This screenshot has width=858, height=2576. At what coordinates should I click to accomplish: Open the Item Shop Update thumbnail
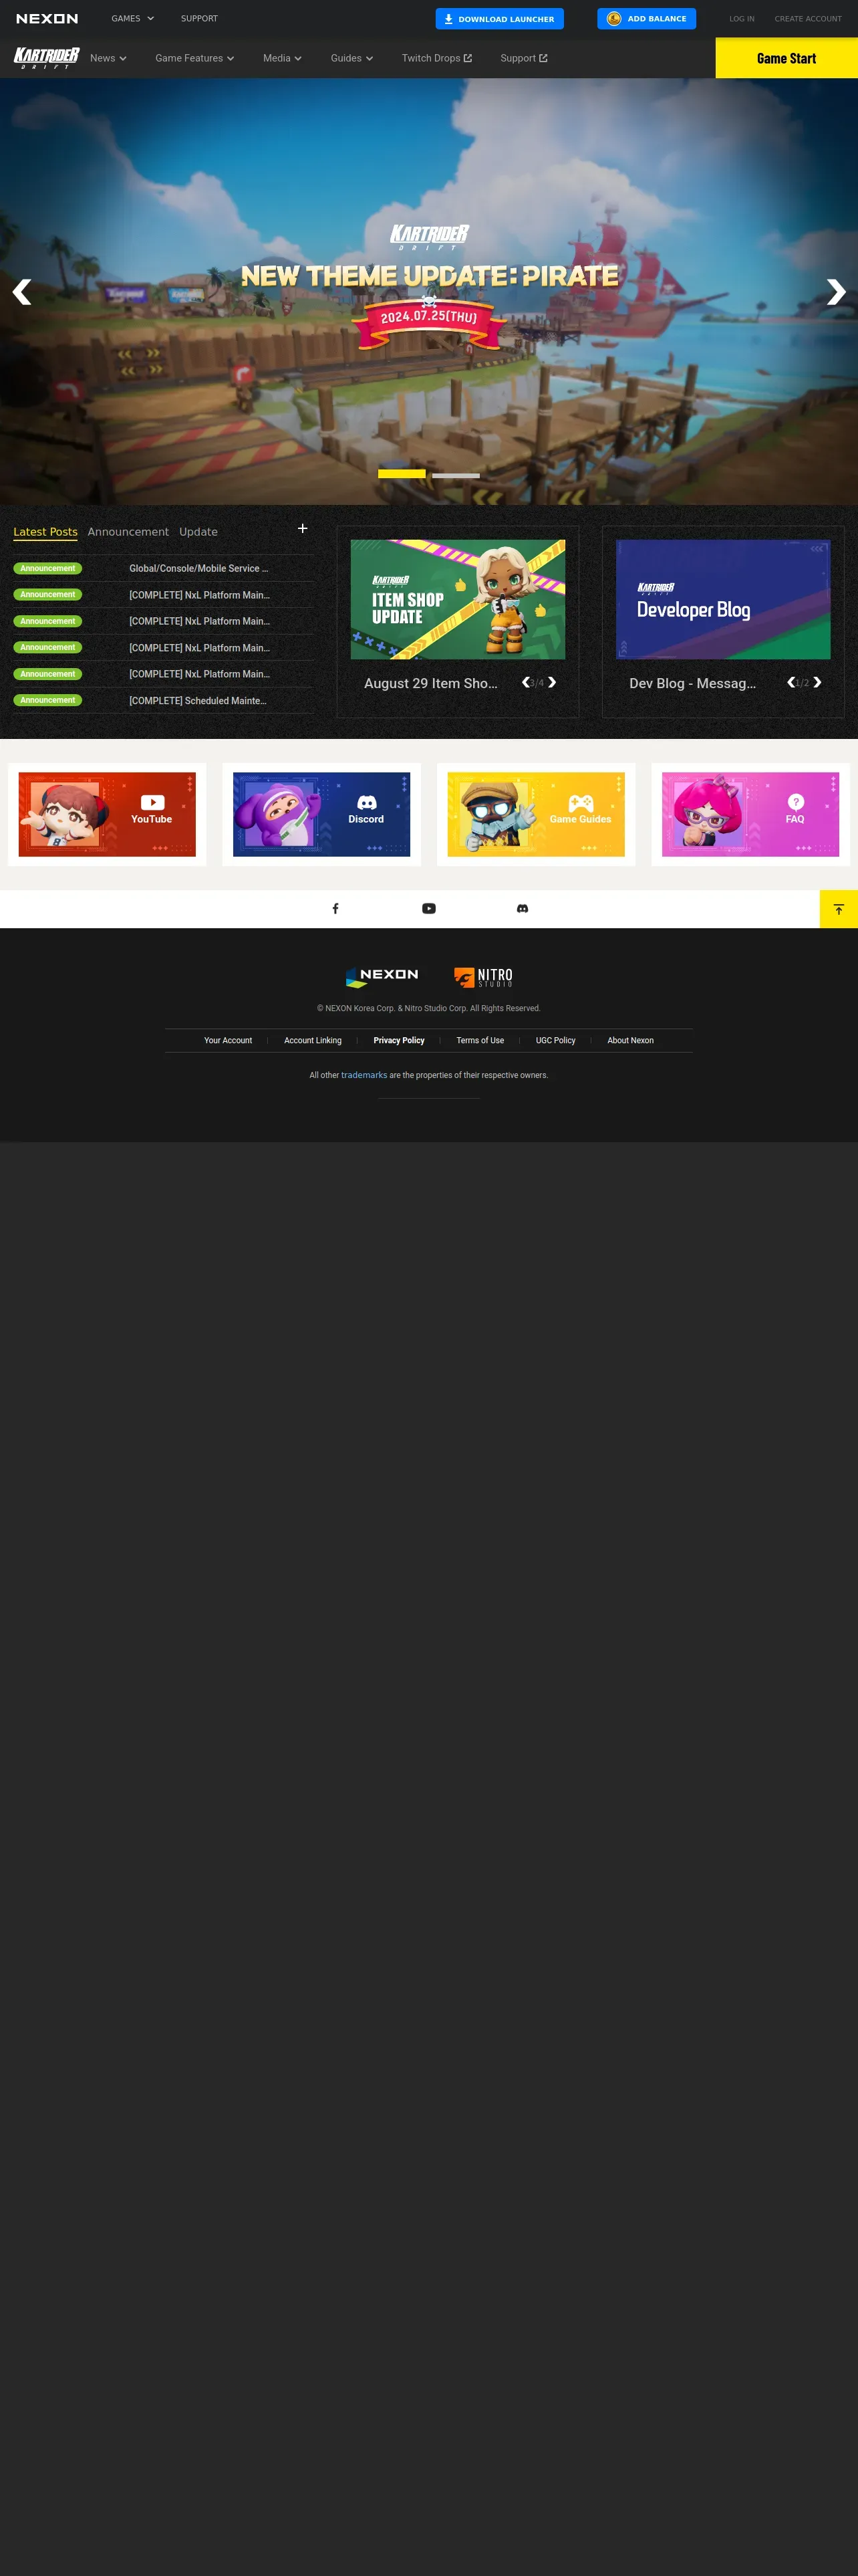458,599
